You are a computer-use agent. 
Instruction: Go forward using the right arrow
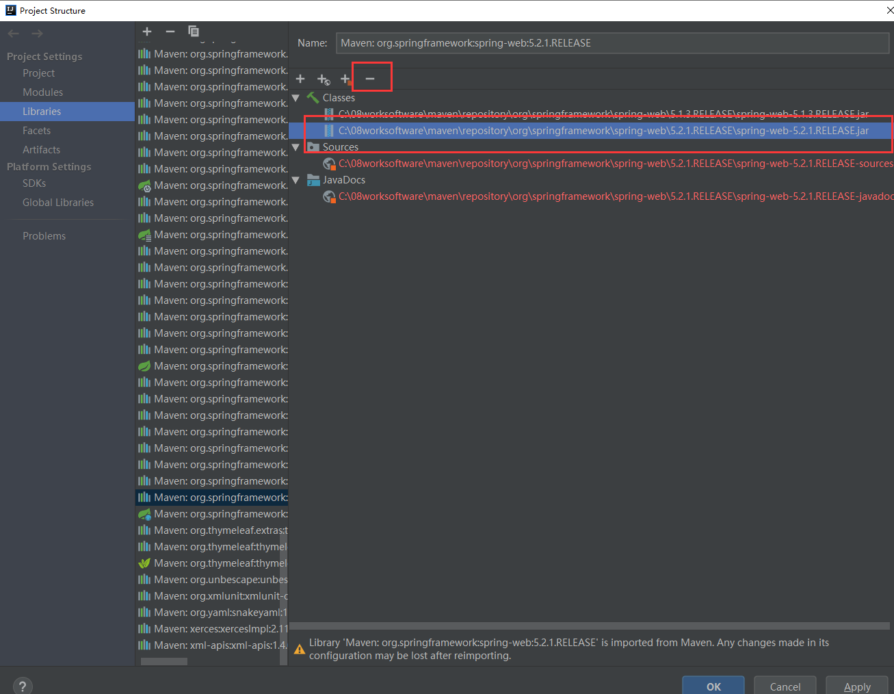tap(37, 34)
